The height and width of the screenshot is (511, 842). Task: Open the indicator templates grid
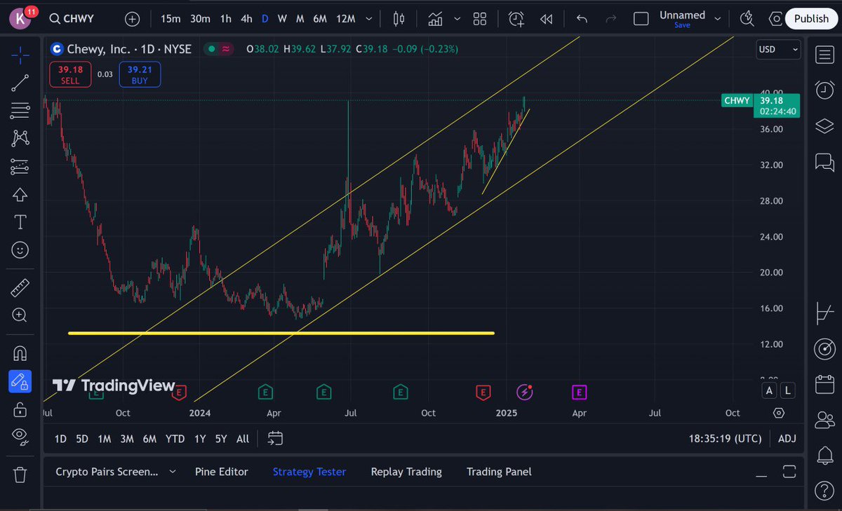tap(480, 19)
